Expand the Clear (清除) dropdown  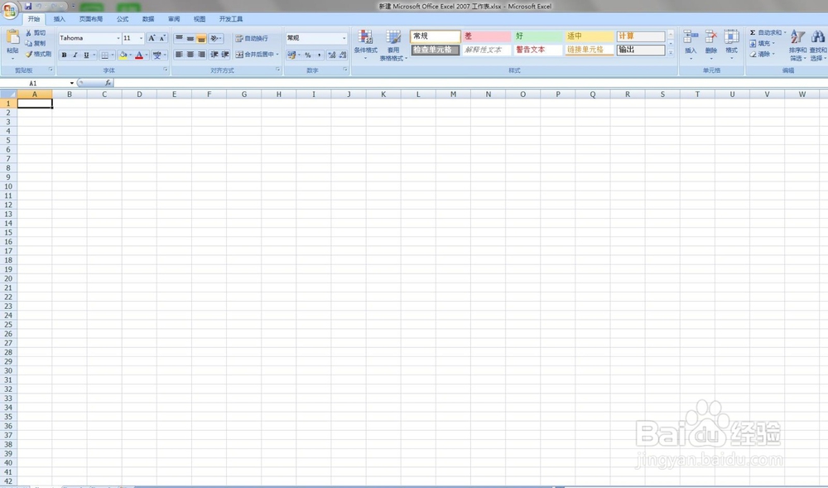pos(773,54)
